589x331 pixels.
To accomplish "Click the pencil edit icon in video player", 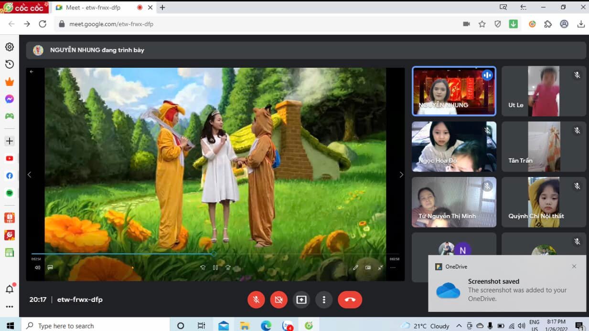I will (355, 268).
